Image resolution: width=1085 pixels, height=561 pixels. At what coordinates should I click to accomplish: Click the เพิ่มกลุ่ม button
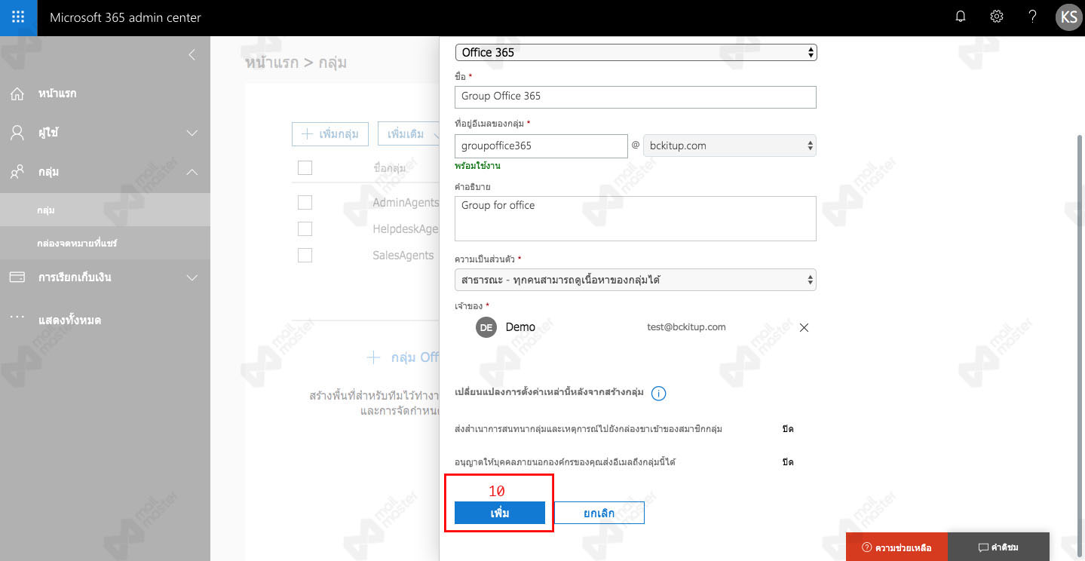click(x=330, y=134)
